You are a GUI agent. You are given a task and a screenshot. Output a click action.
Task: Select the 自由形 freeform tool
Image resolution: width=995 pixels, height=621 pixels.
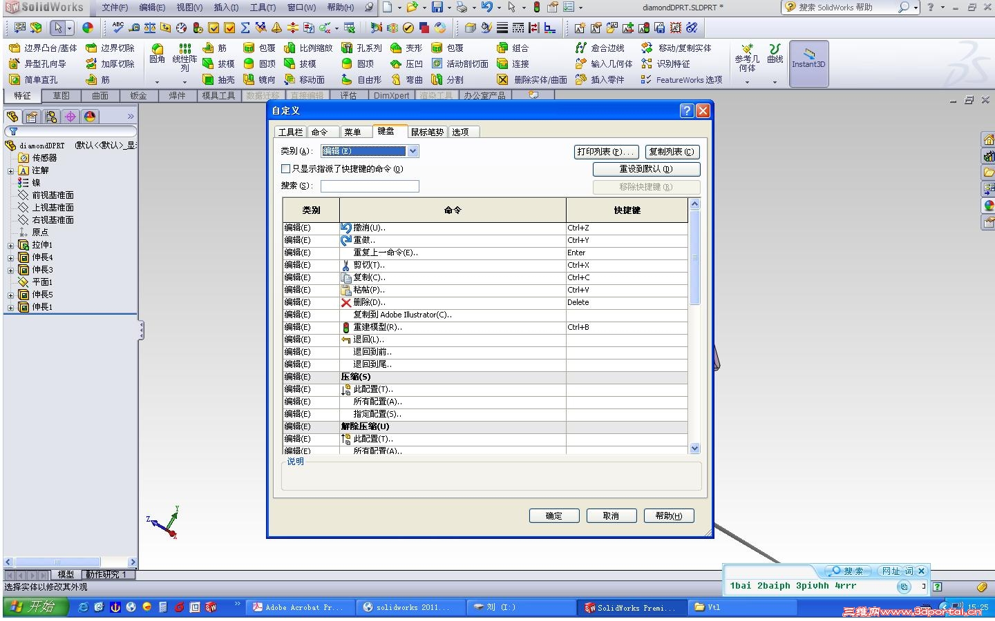tap(361, 80)
